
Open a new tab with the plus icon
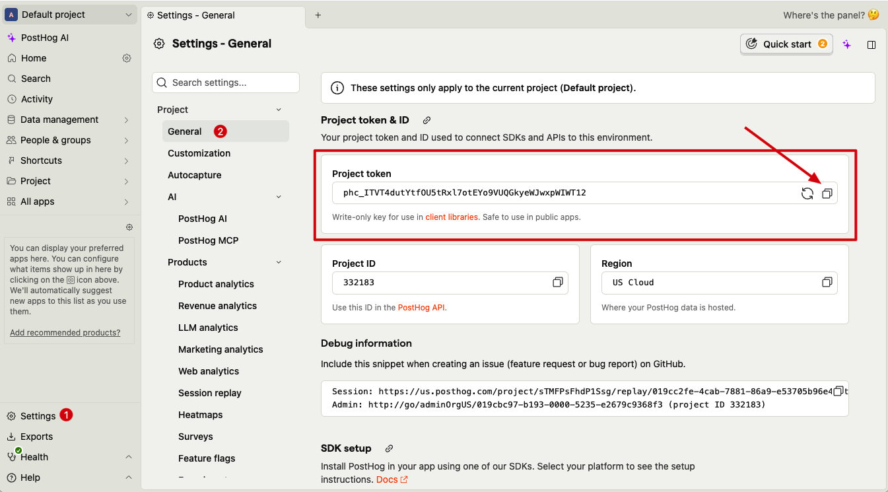point(318,15)
